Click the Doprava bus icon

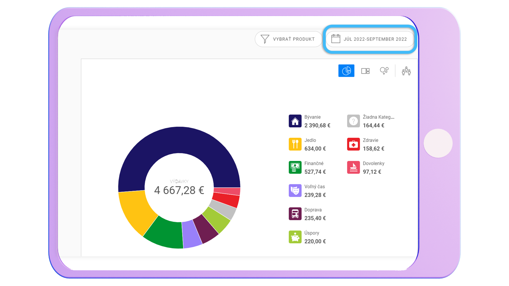tap(295, 214)
